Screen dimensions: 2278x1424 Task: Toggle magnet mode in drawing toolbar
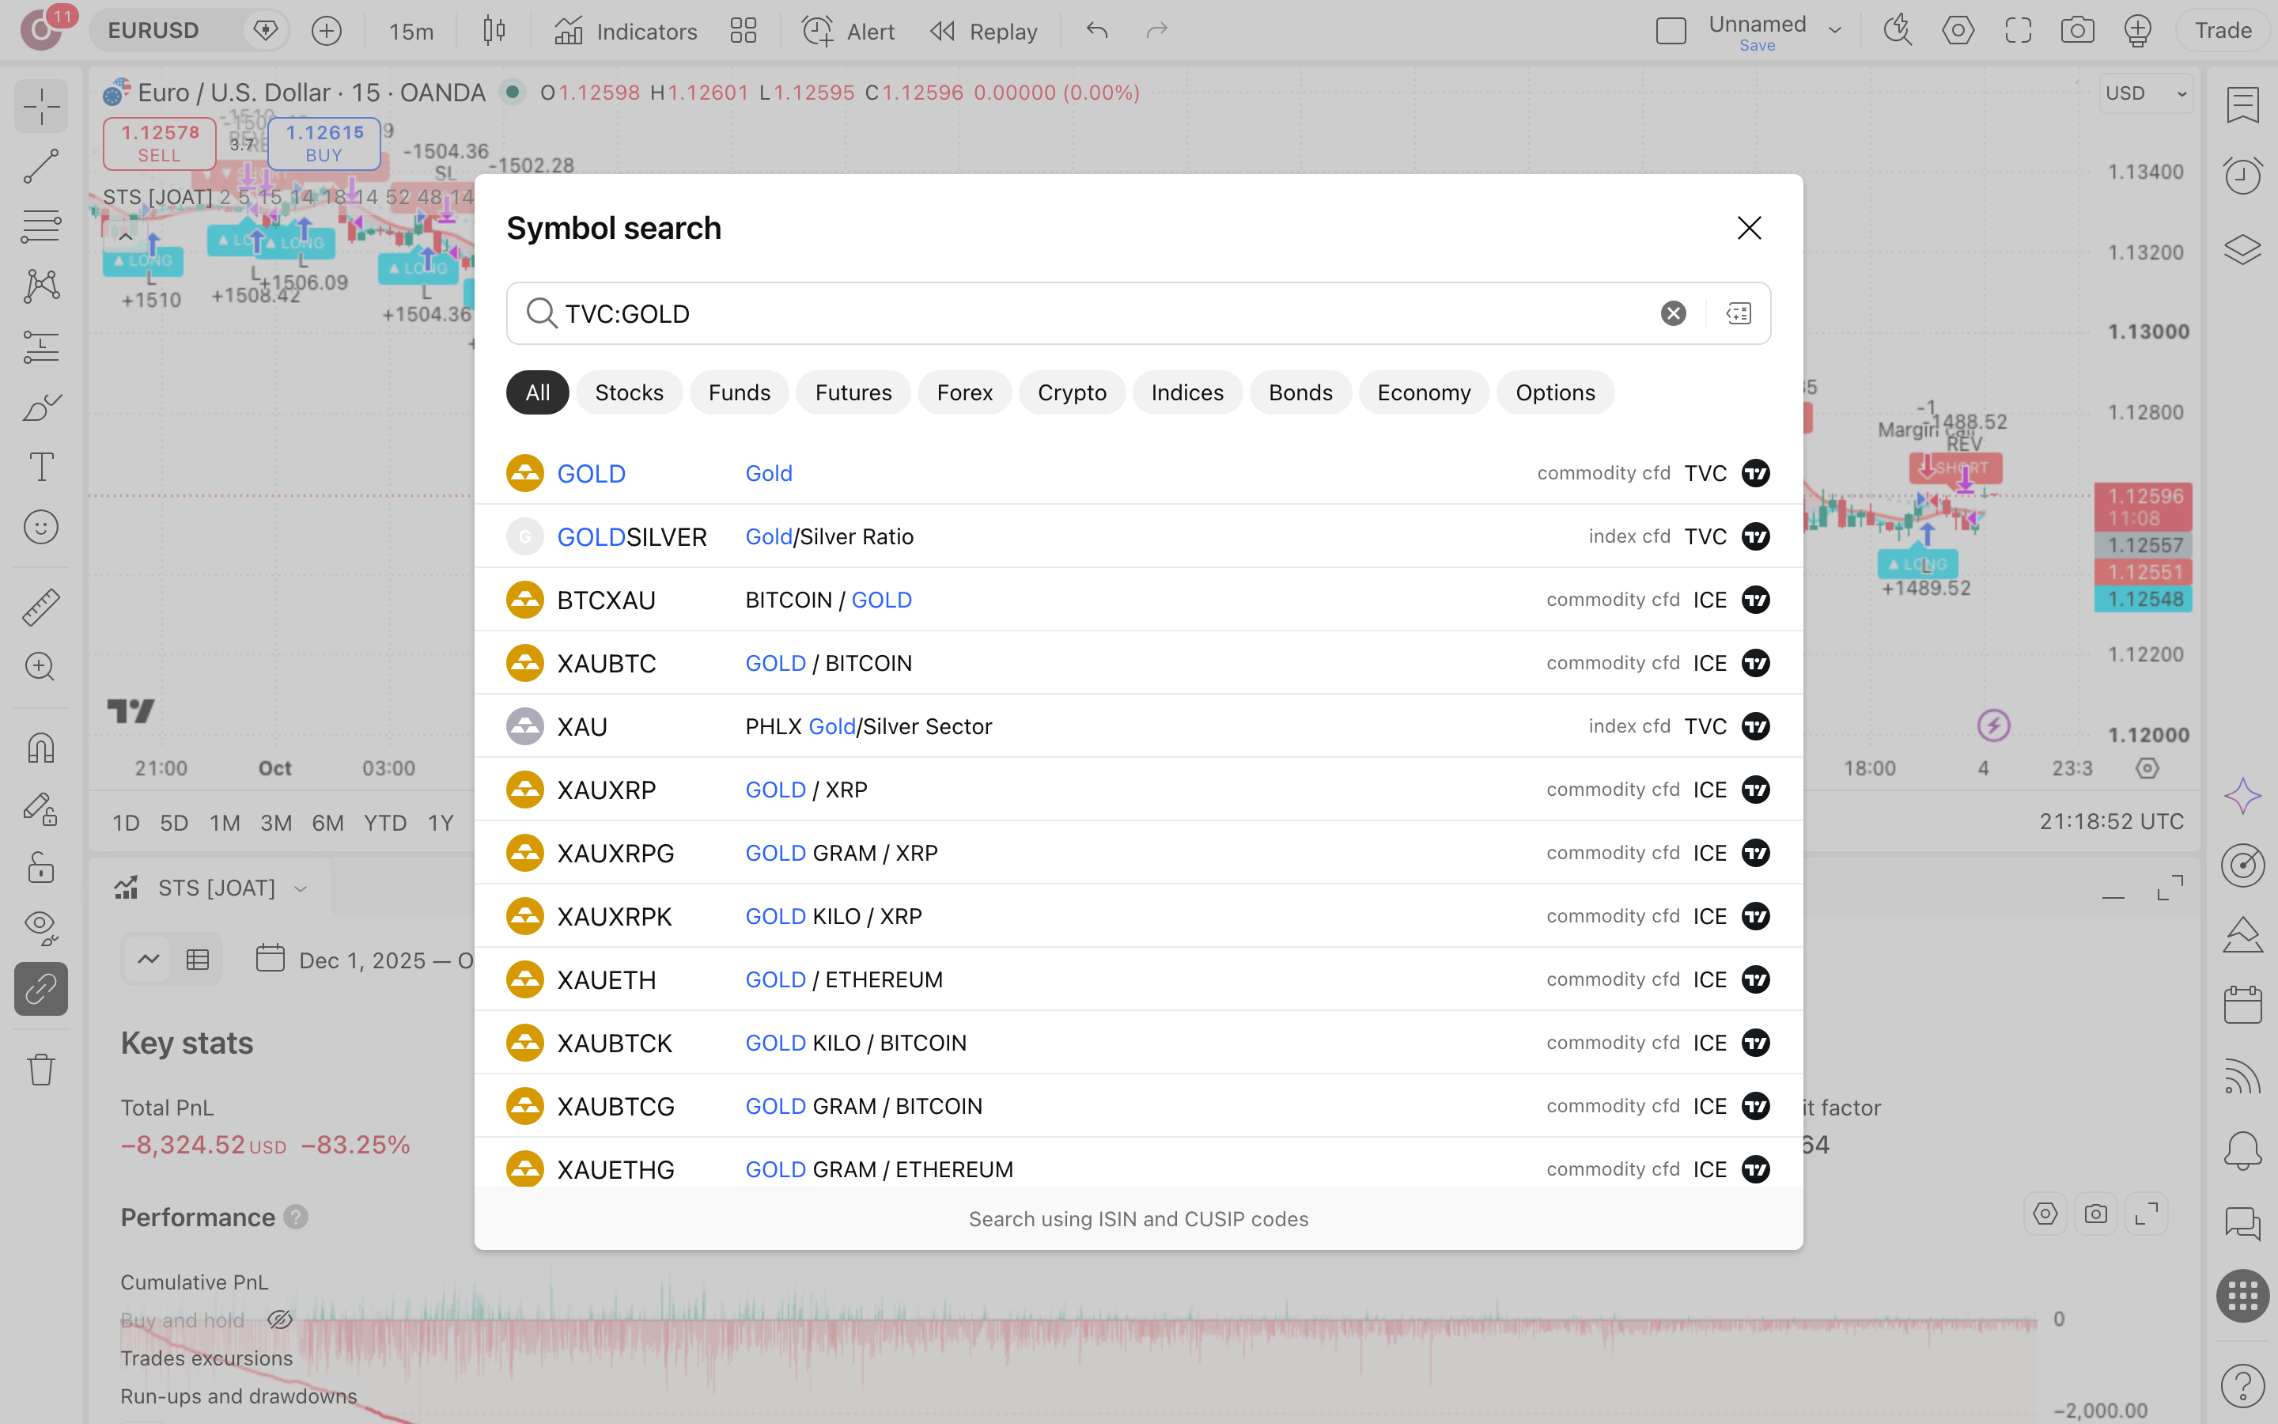[41, 748]
